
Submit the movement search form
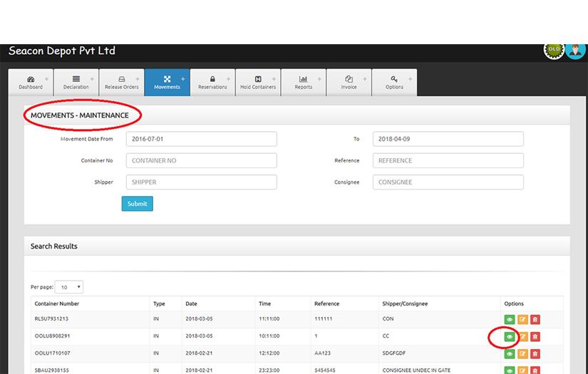pos(138,204)
